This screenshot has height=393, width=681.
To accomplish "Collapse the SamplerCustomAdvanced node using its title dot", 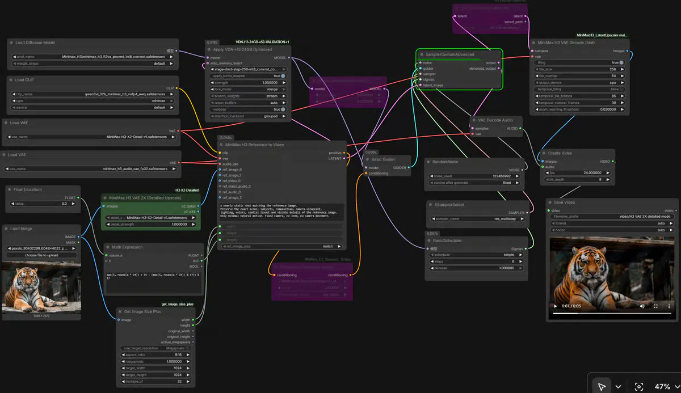I will point(422,54).
